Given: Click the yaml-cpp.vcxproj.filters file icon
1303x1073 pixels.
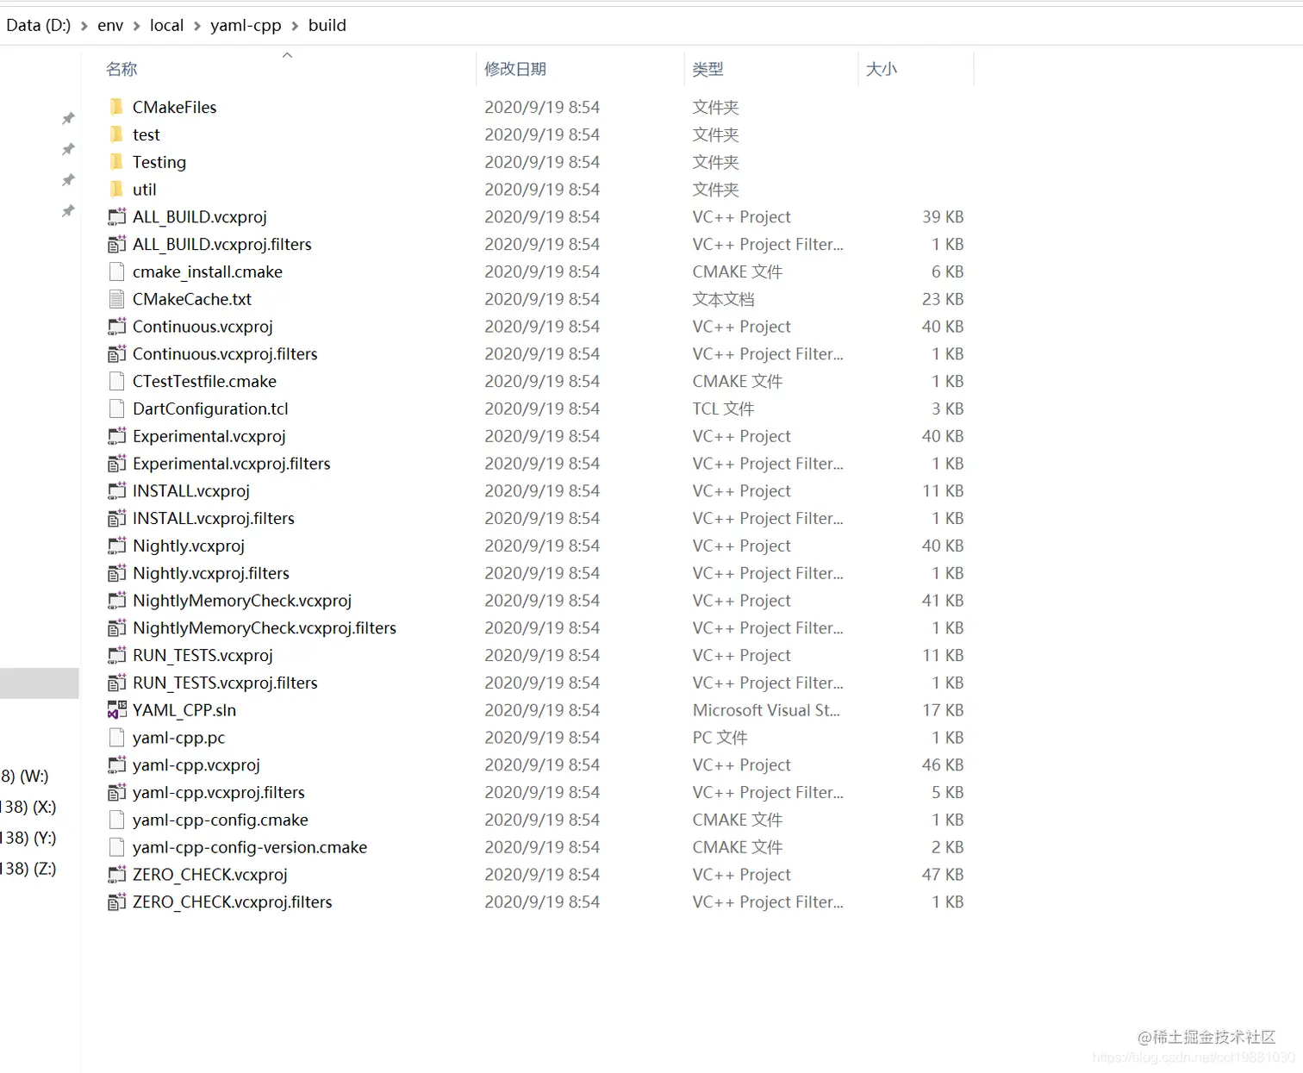Looking at the screenshot, I should (117, 792).
